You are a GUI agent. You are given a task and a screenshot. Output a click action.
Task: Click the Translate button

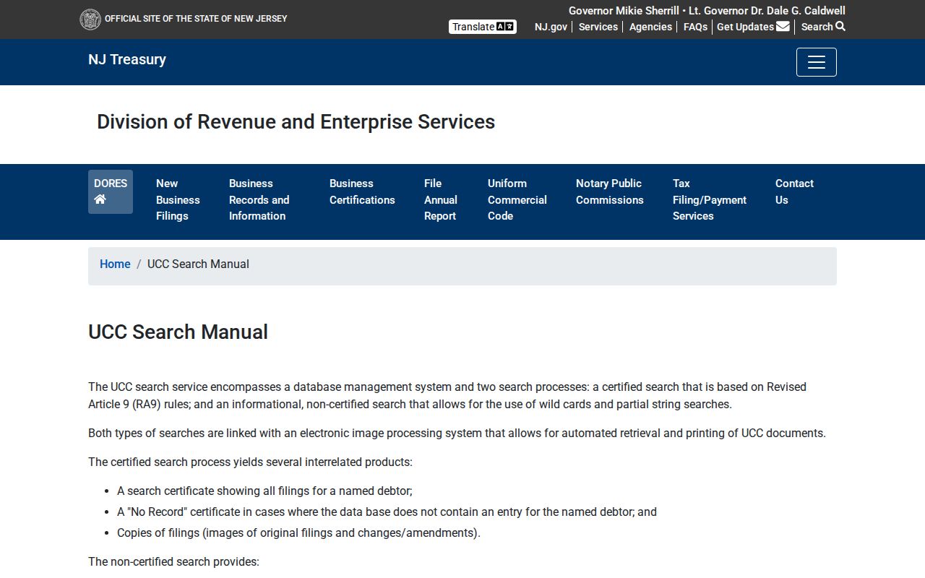coord(483,27)
